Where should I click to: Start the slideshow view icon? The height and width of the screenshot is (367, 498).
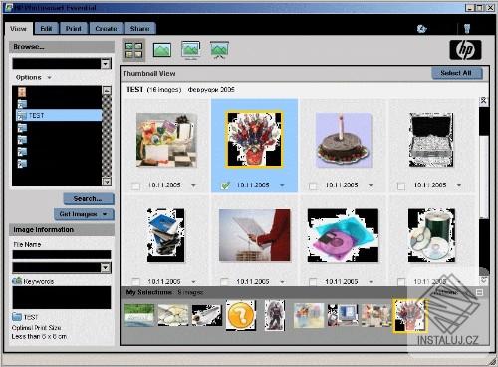(x=219, y=50)
